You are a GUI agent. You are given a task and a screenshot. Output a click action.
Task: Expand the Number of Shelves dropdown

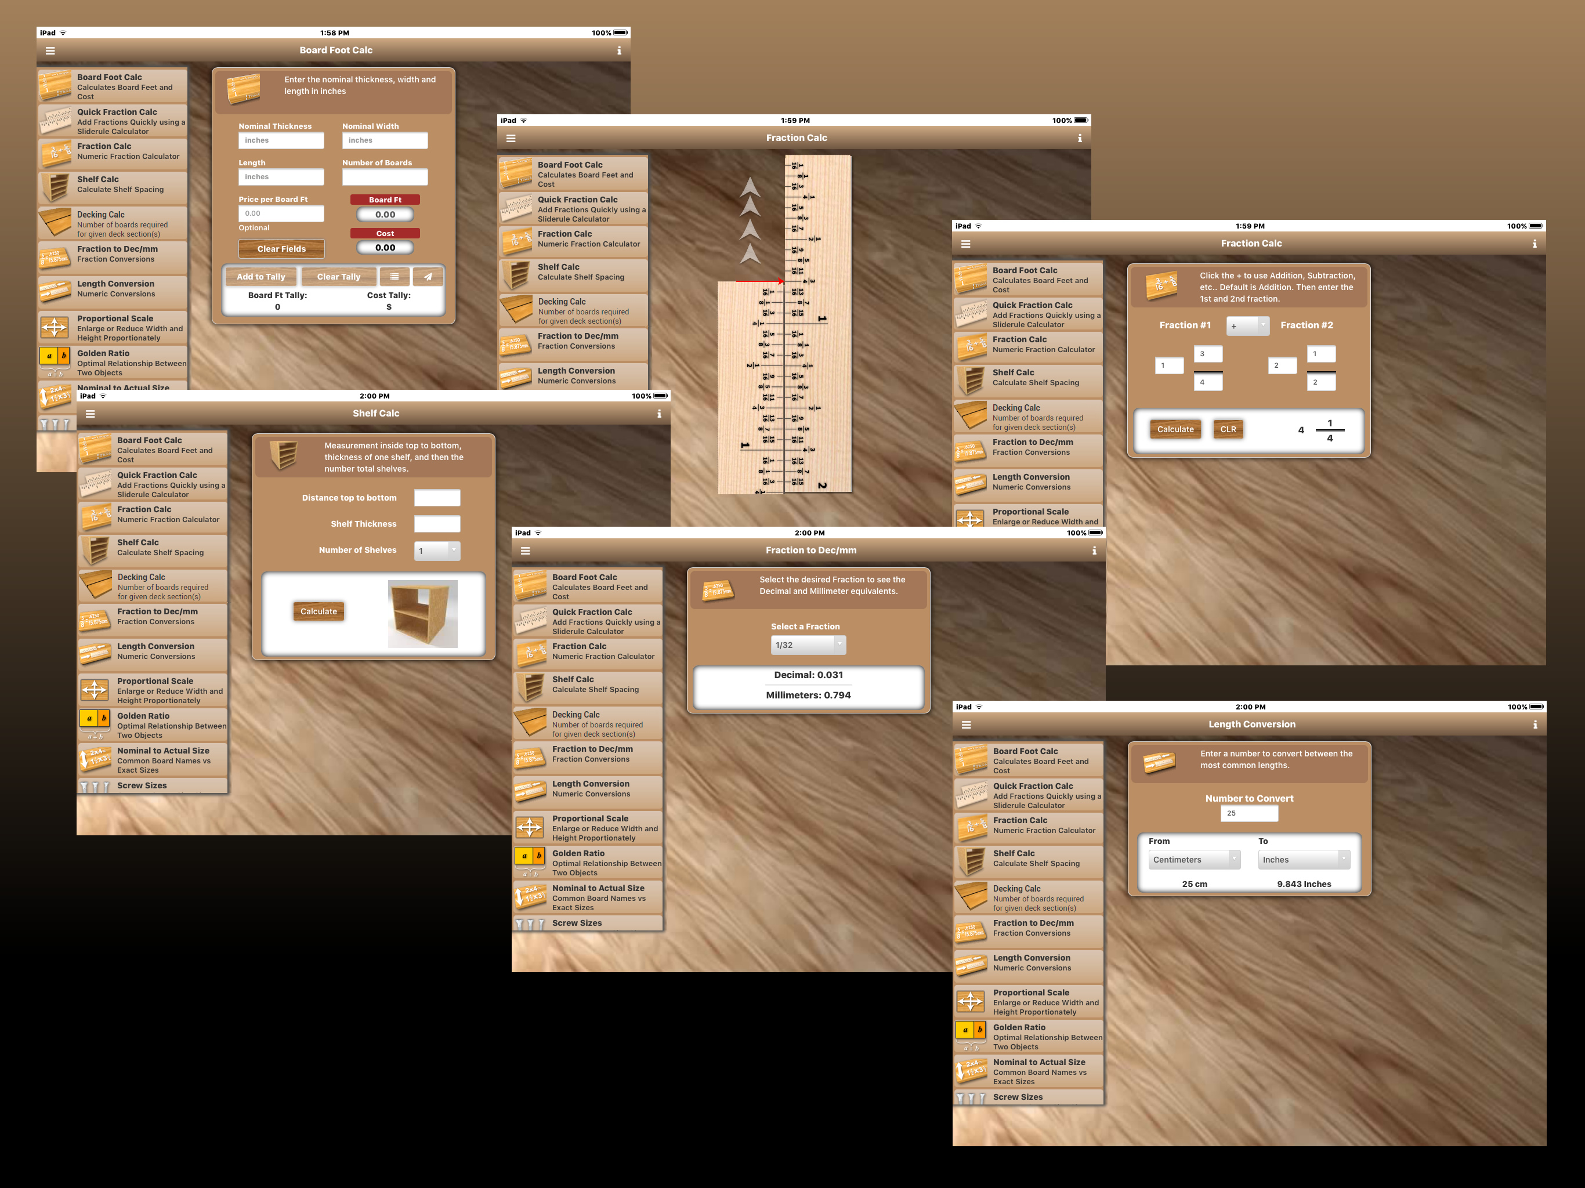pos(437,550)
